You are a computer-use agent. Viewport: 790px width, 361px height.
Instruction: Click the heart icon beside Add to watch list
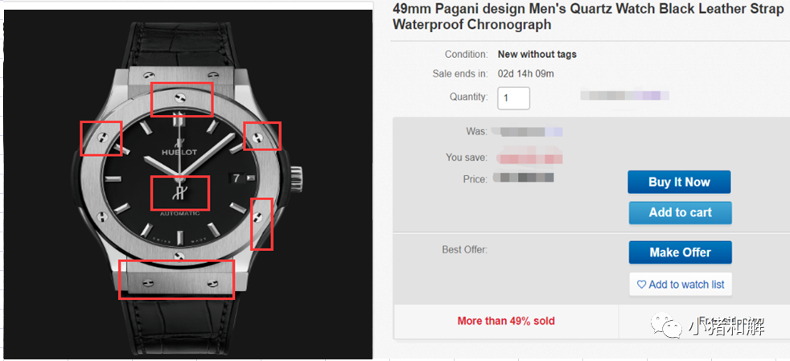(641, 285)
